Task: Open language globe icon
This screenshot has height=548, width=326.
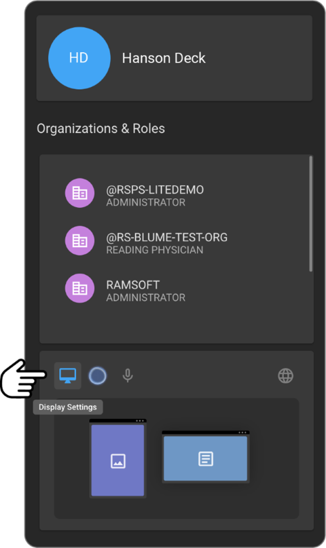Action: tap(285, 376)
